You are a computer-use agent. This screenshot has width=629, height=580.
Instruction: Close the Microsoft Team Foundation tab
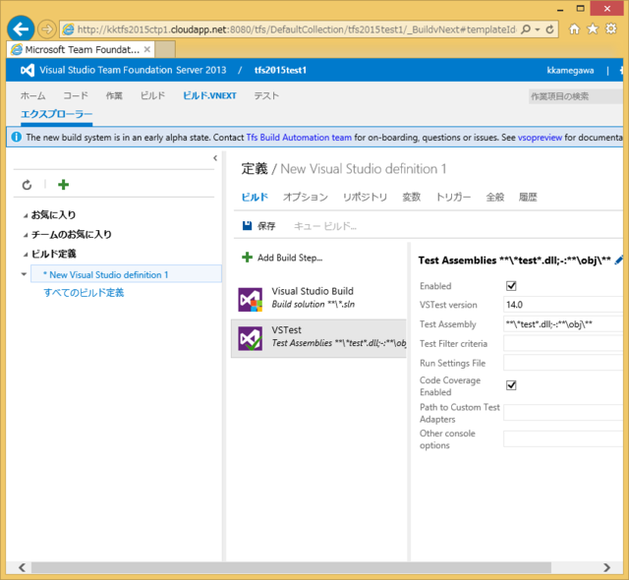(x=147, y=49)
